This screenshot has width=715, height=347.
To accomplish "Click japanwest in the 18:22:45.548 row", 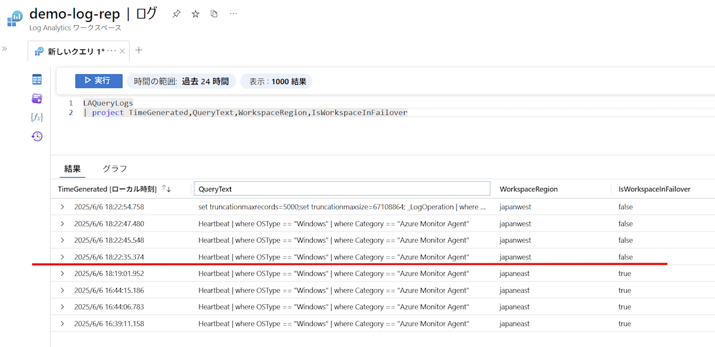I will [515, 240].
